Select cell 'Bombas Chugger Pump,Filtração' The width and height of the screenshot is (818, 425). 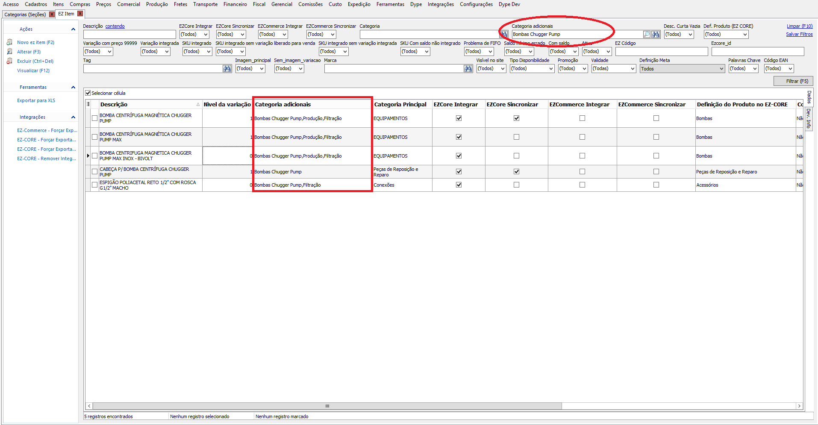[x=312, y=185]
